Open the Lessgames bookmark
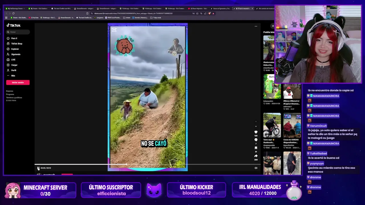365x205 pixels. pyautogui.click(x=98, y=18)
